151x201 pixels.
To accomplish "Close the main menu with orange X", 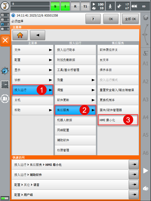I will tap(5, 40).
